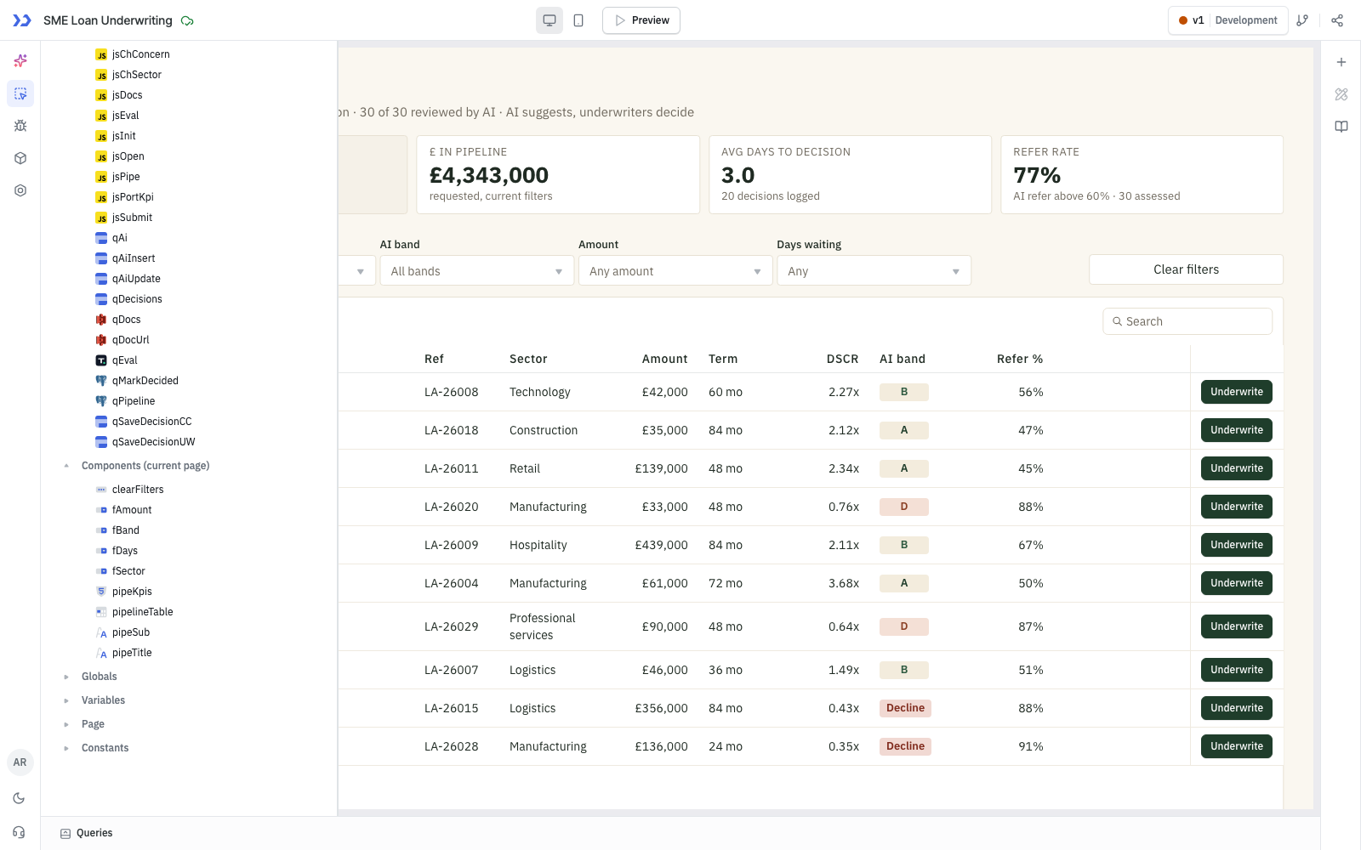The image size is (1361, 850).
Task: Open the Queries panel tab
Action: click(87, 833)
